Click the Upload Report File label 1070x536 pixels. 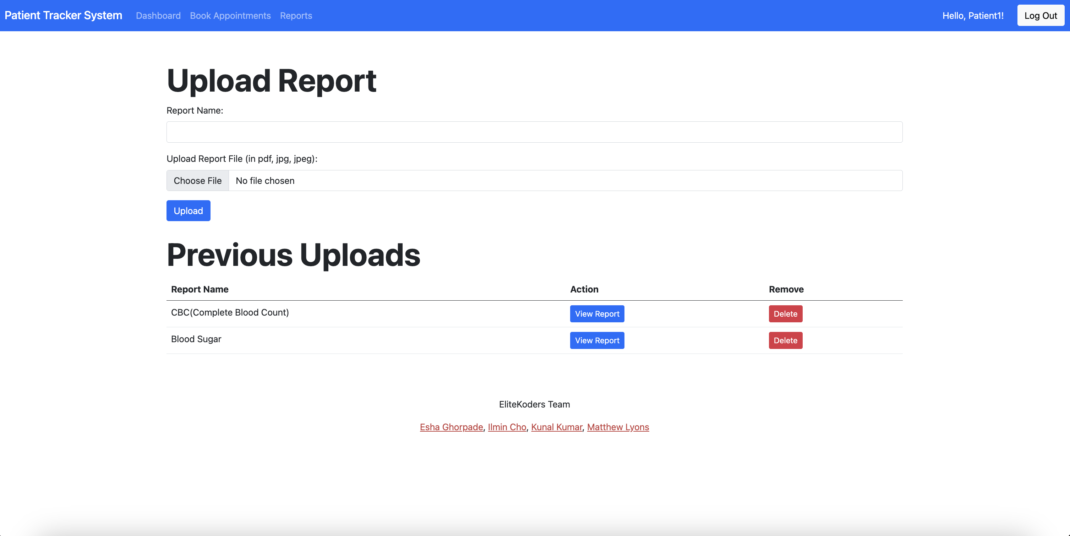242,159
